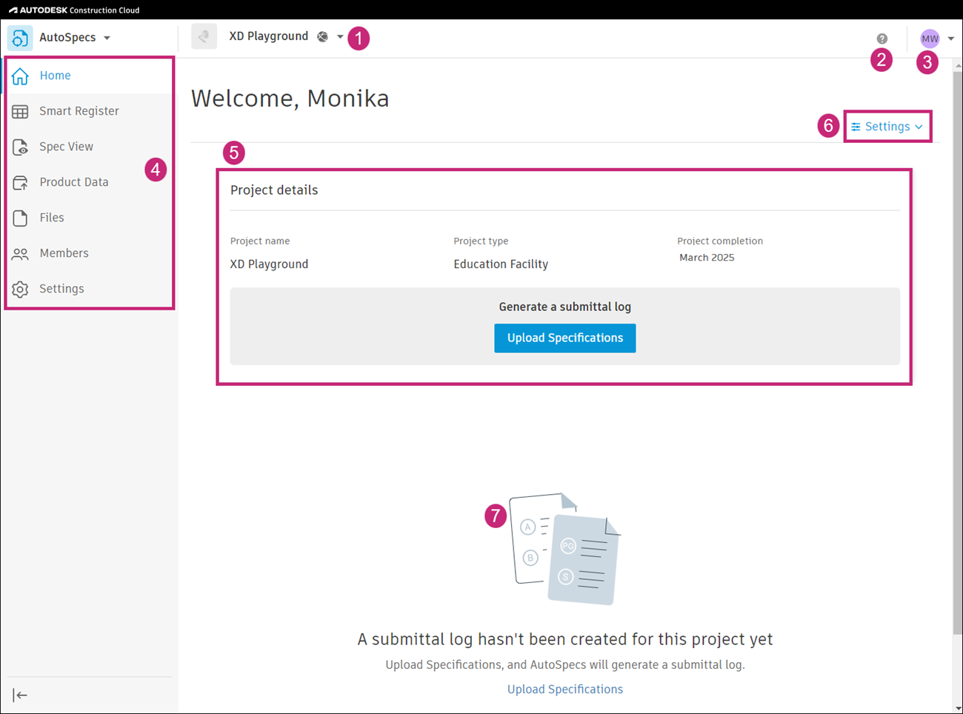963x714 pixels.
Task: Click the "Project completion" field label
Action: pyautogui.click(x=720, y=241)
